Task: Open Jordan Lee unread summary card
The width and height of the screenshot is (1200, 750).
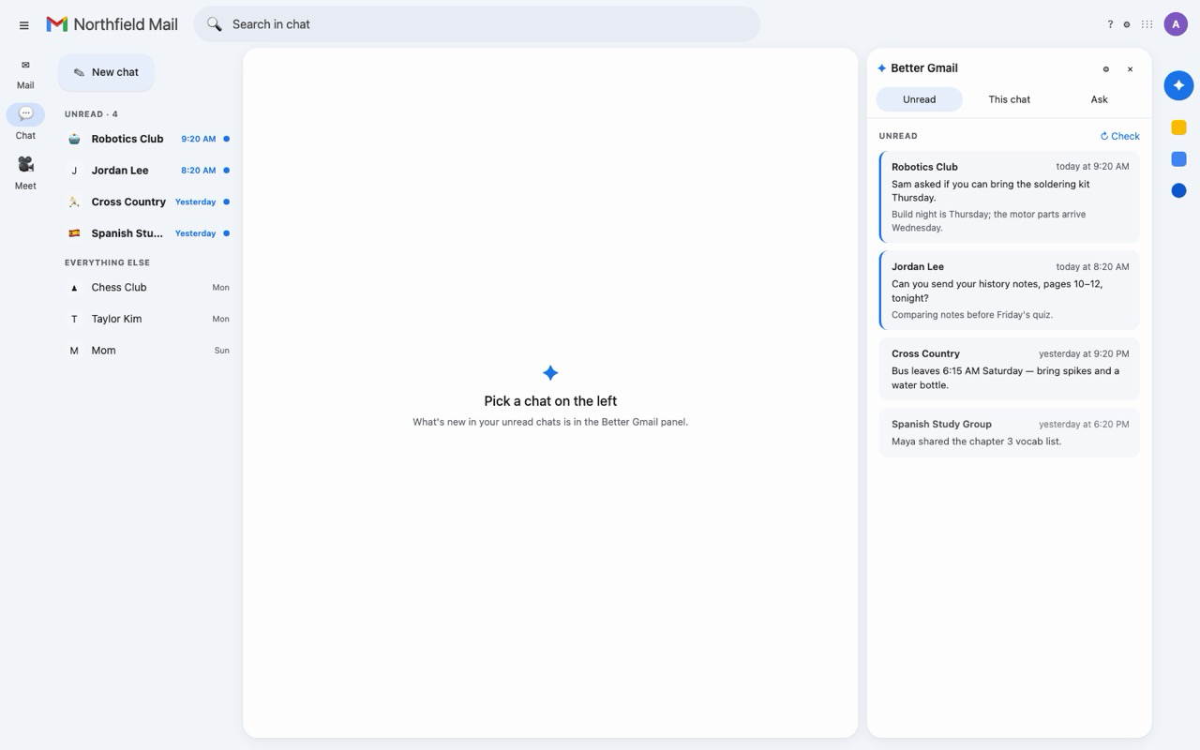Action: [x=1010, y=290]
